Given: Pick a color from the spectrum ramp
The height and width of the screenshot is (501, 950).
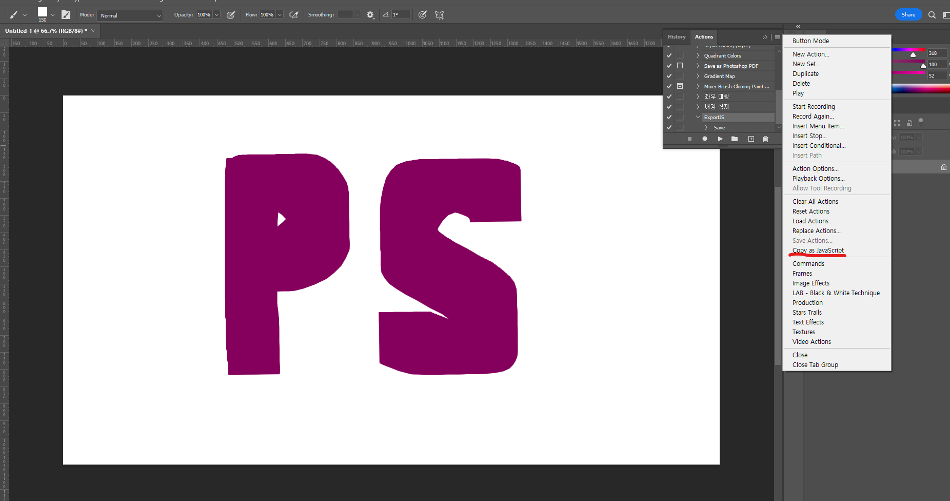Looking at the screenshot, I should coord(921,89).
